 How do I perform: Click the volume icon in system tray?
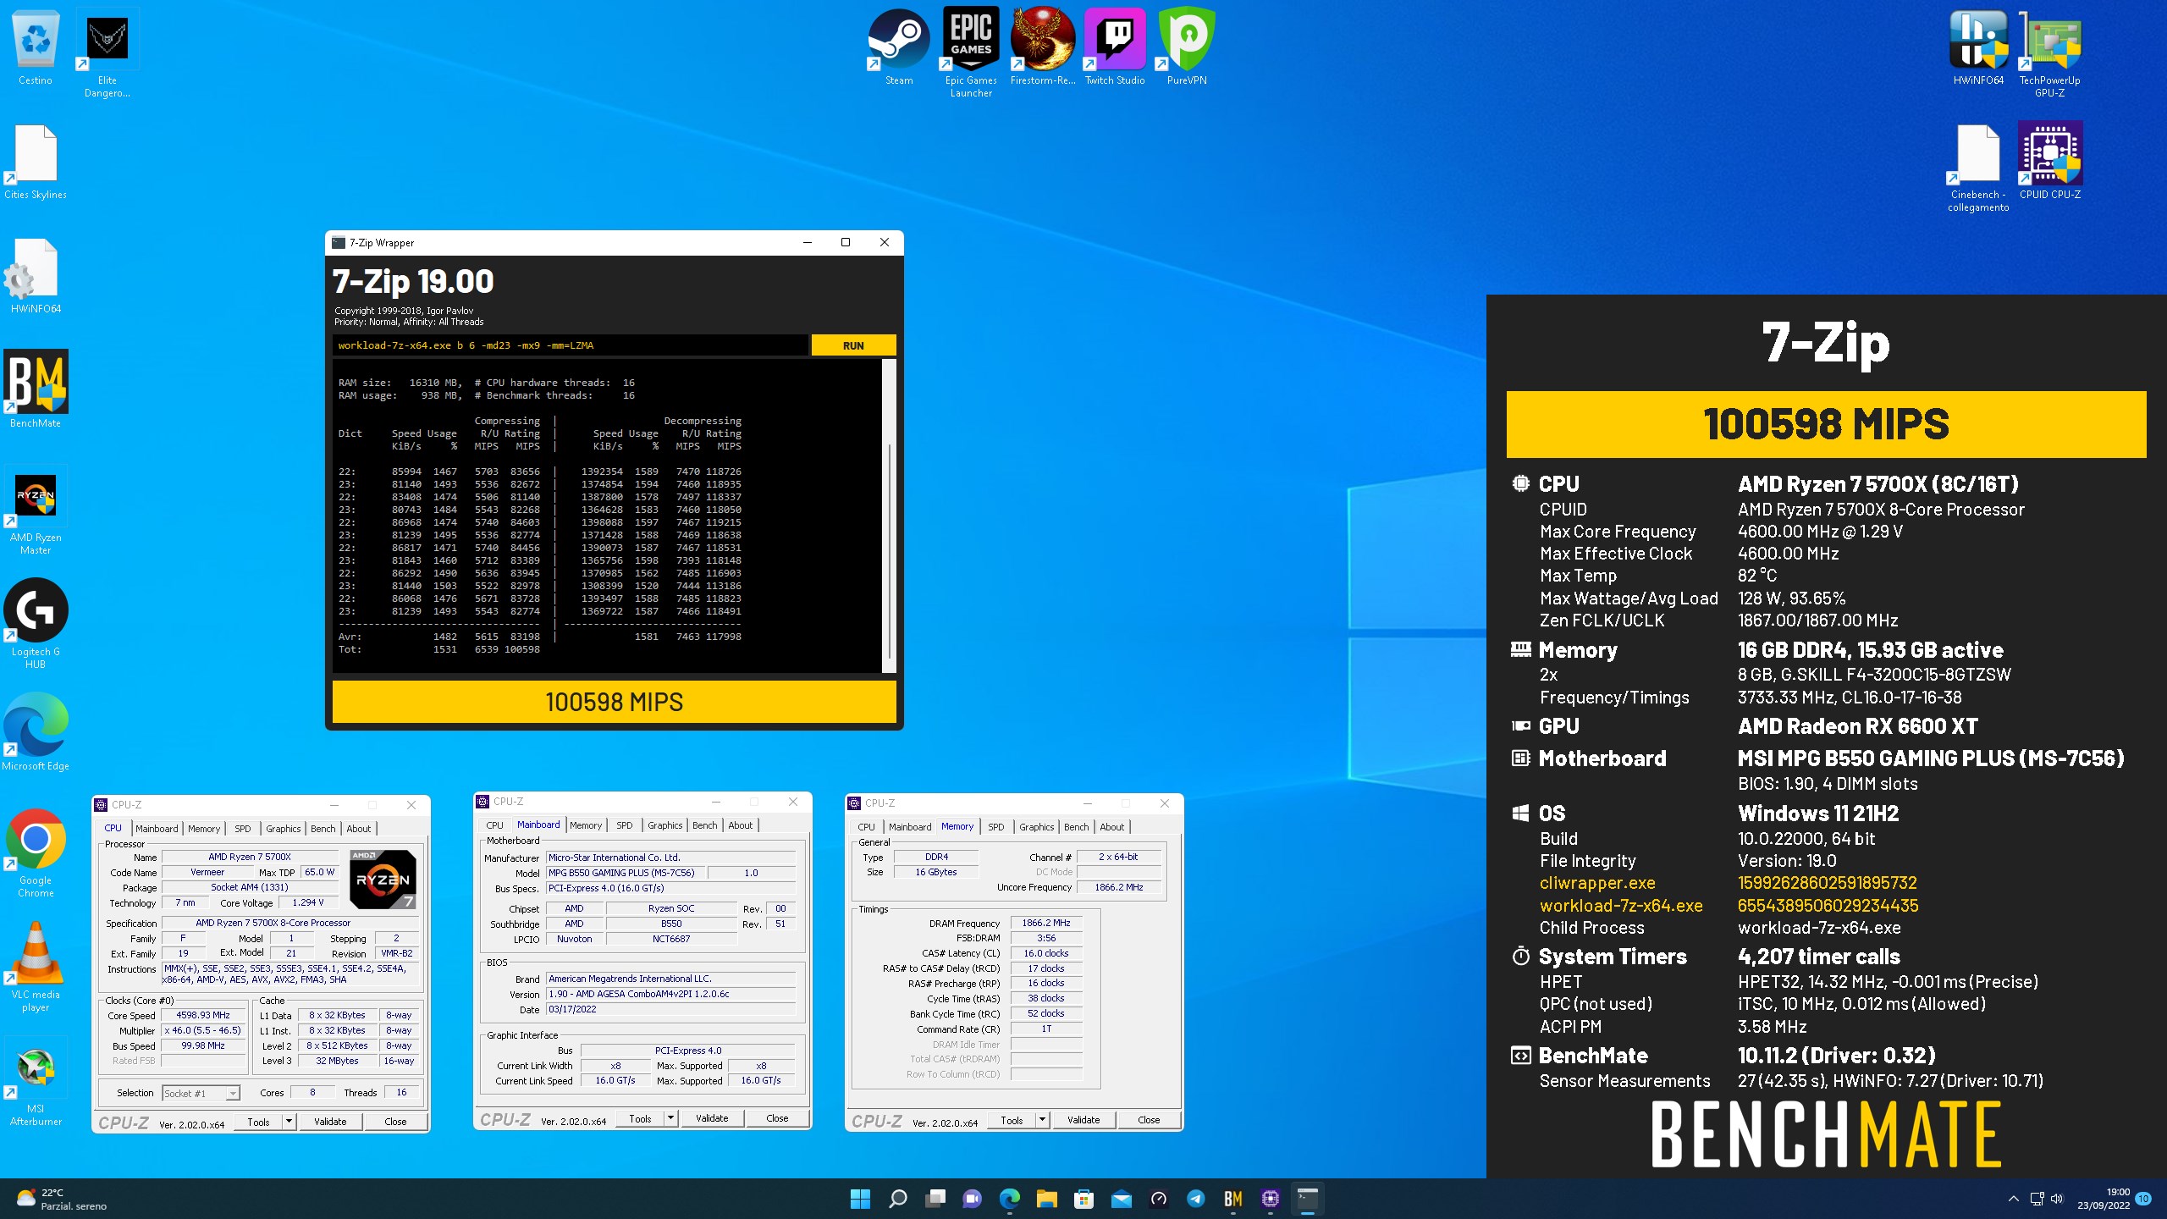pos(2058,1199)
